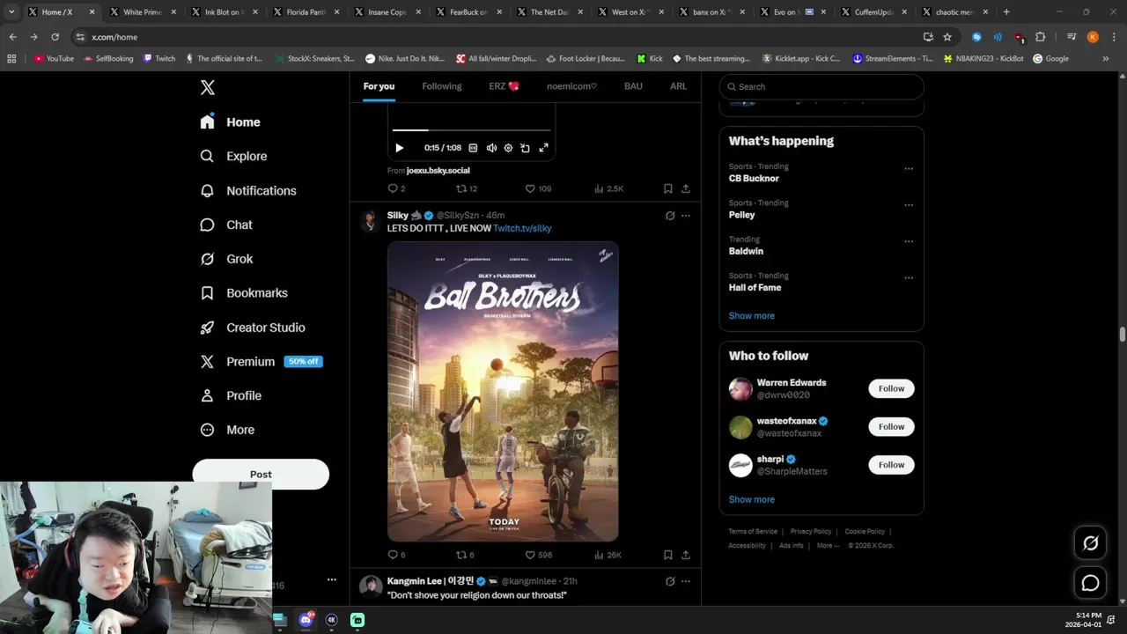Open the Ball Brothers poster image
The width and height of the screenshot is (1127, 634).
coord(503,391)
